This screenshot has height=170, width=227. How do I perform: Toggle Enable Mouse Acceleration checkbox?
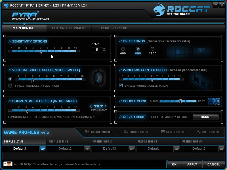click(121, 85)
